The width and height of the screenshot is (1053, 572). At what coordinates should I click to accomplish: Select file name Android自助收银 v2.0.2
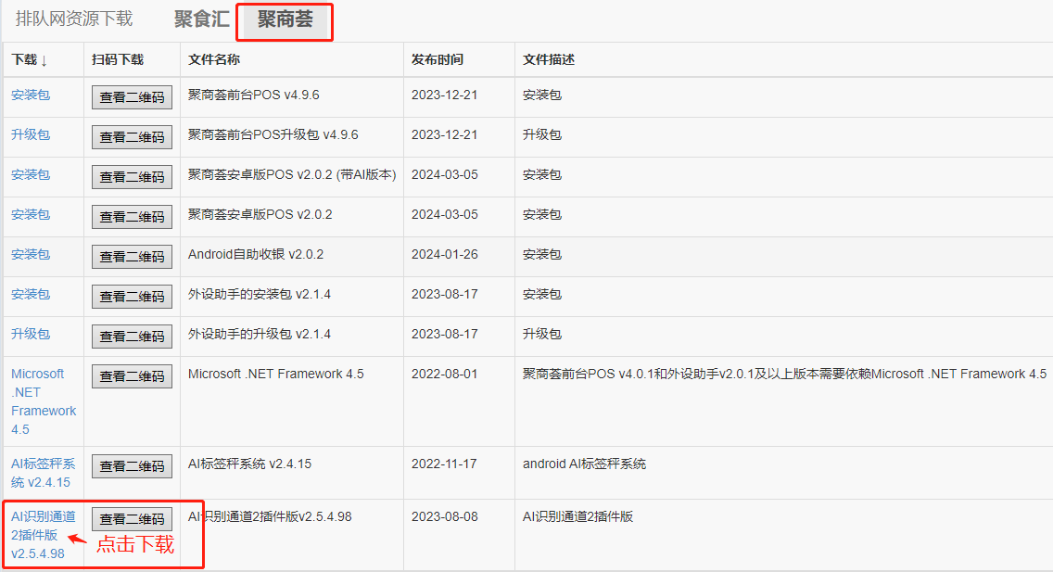(x=256, y=254)
